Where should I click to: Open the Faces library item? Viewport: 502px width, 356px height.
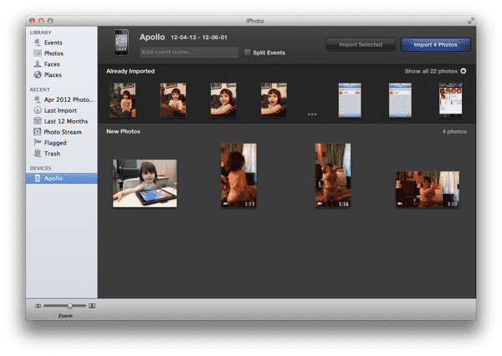(52, 64)
